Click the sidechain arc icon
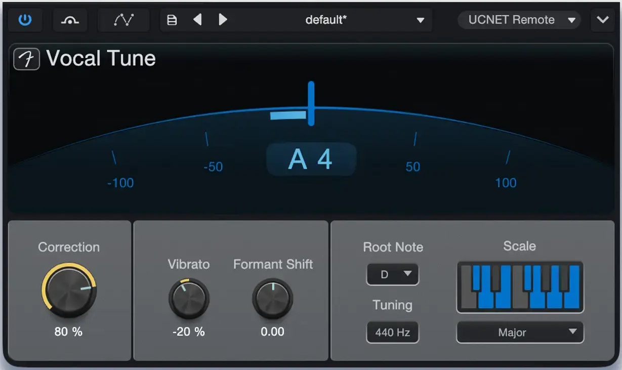 pyautogui.click(x=69, y=20)
